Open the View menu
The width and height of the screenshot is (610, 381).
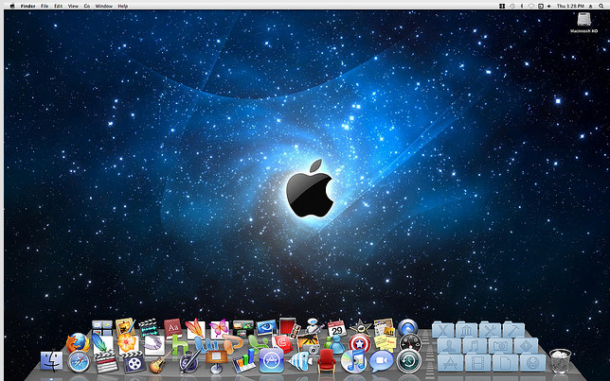pos(73,7)
